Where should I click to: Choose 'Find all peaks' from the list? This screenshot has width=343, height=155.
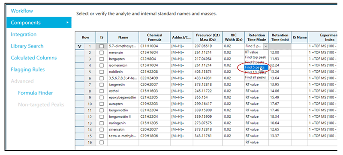(255, 77)
